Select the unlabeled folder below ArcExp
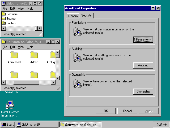This screenshot has width=170, height=128. (53, 75)
